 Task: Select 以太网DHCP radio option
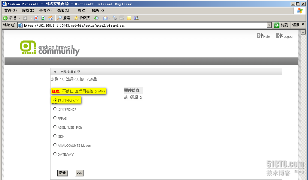click(55, 109)
